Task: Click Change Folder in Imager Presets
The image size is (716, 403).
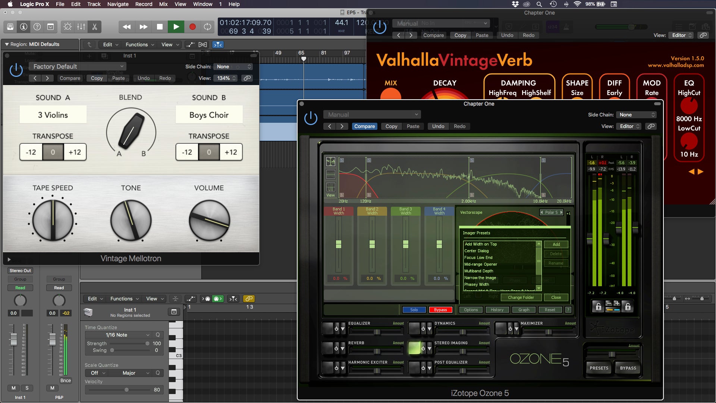Action: [521, 297]
